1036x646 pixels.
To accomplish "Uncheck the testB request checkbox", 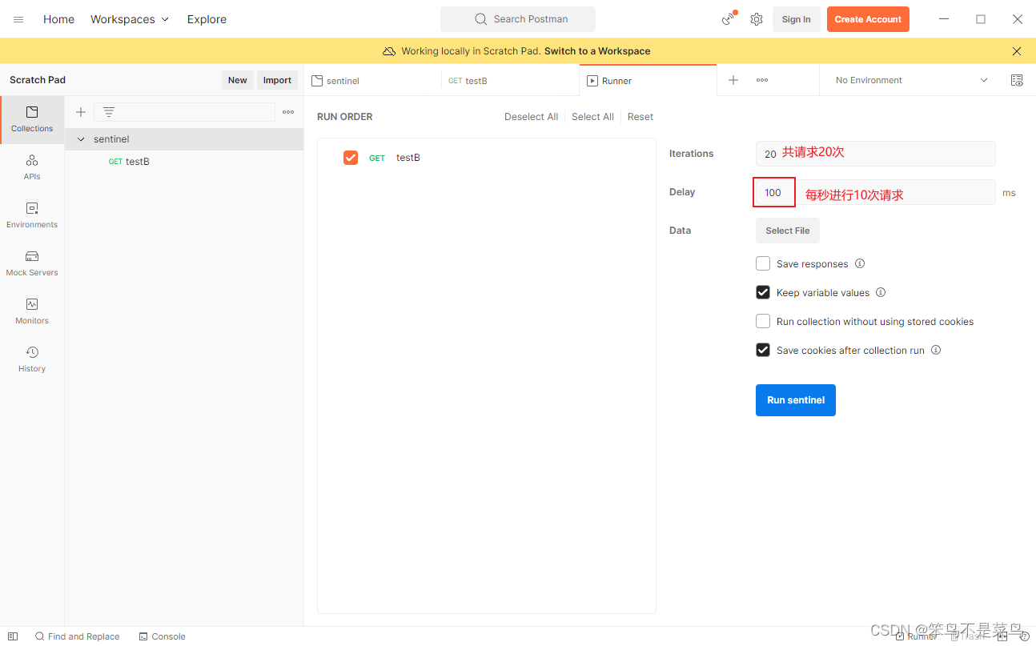I will [351, 158].
